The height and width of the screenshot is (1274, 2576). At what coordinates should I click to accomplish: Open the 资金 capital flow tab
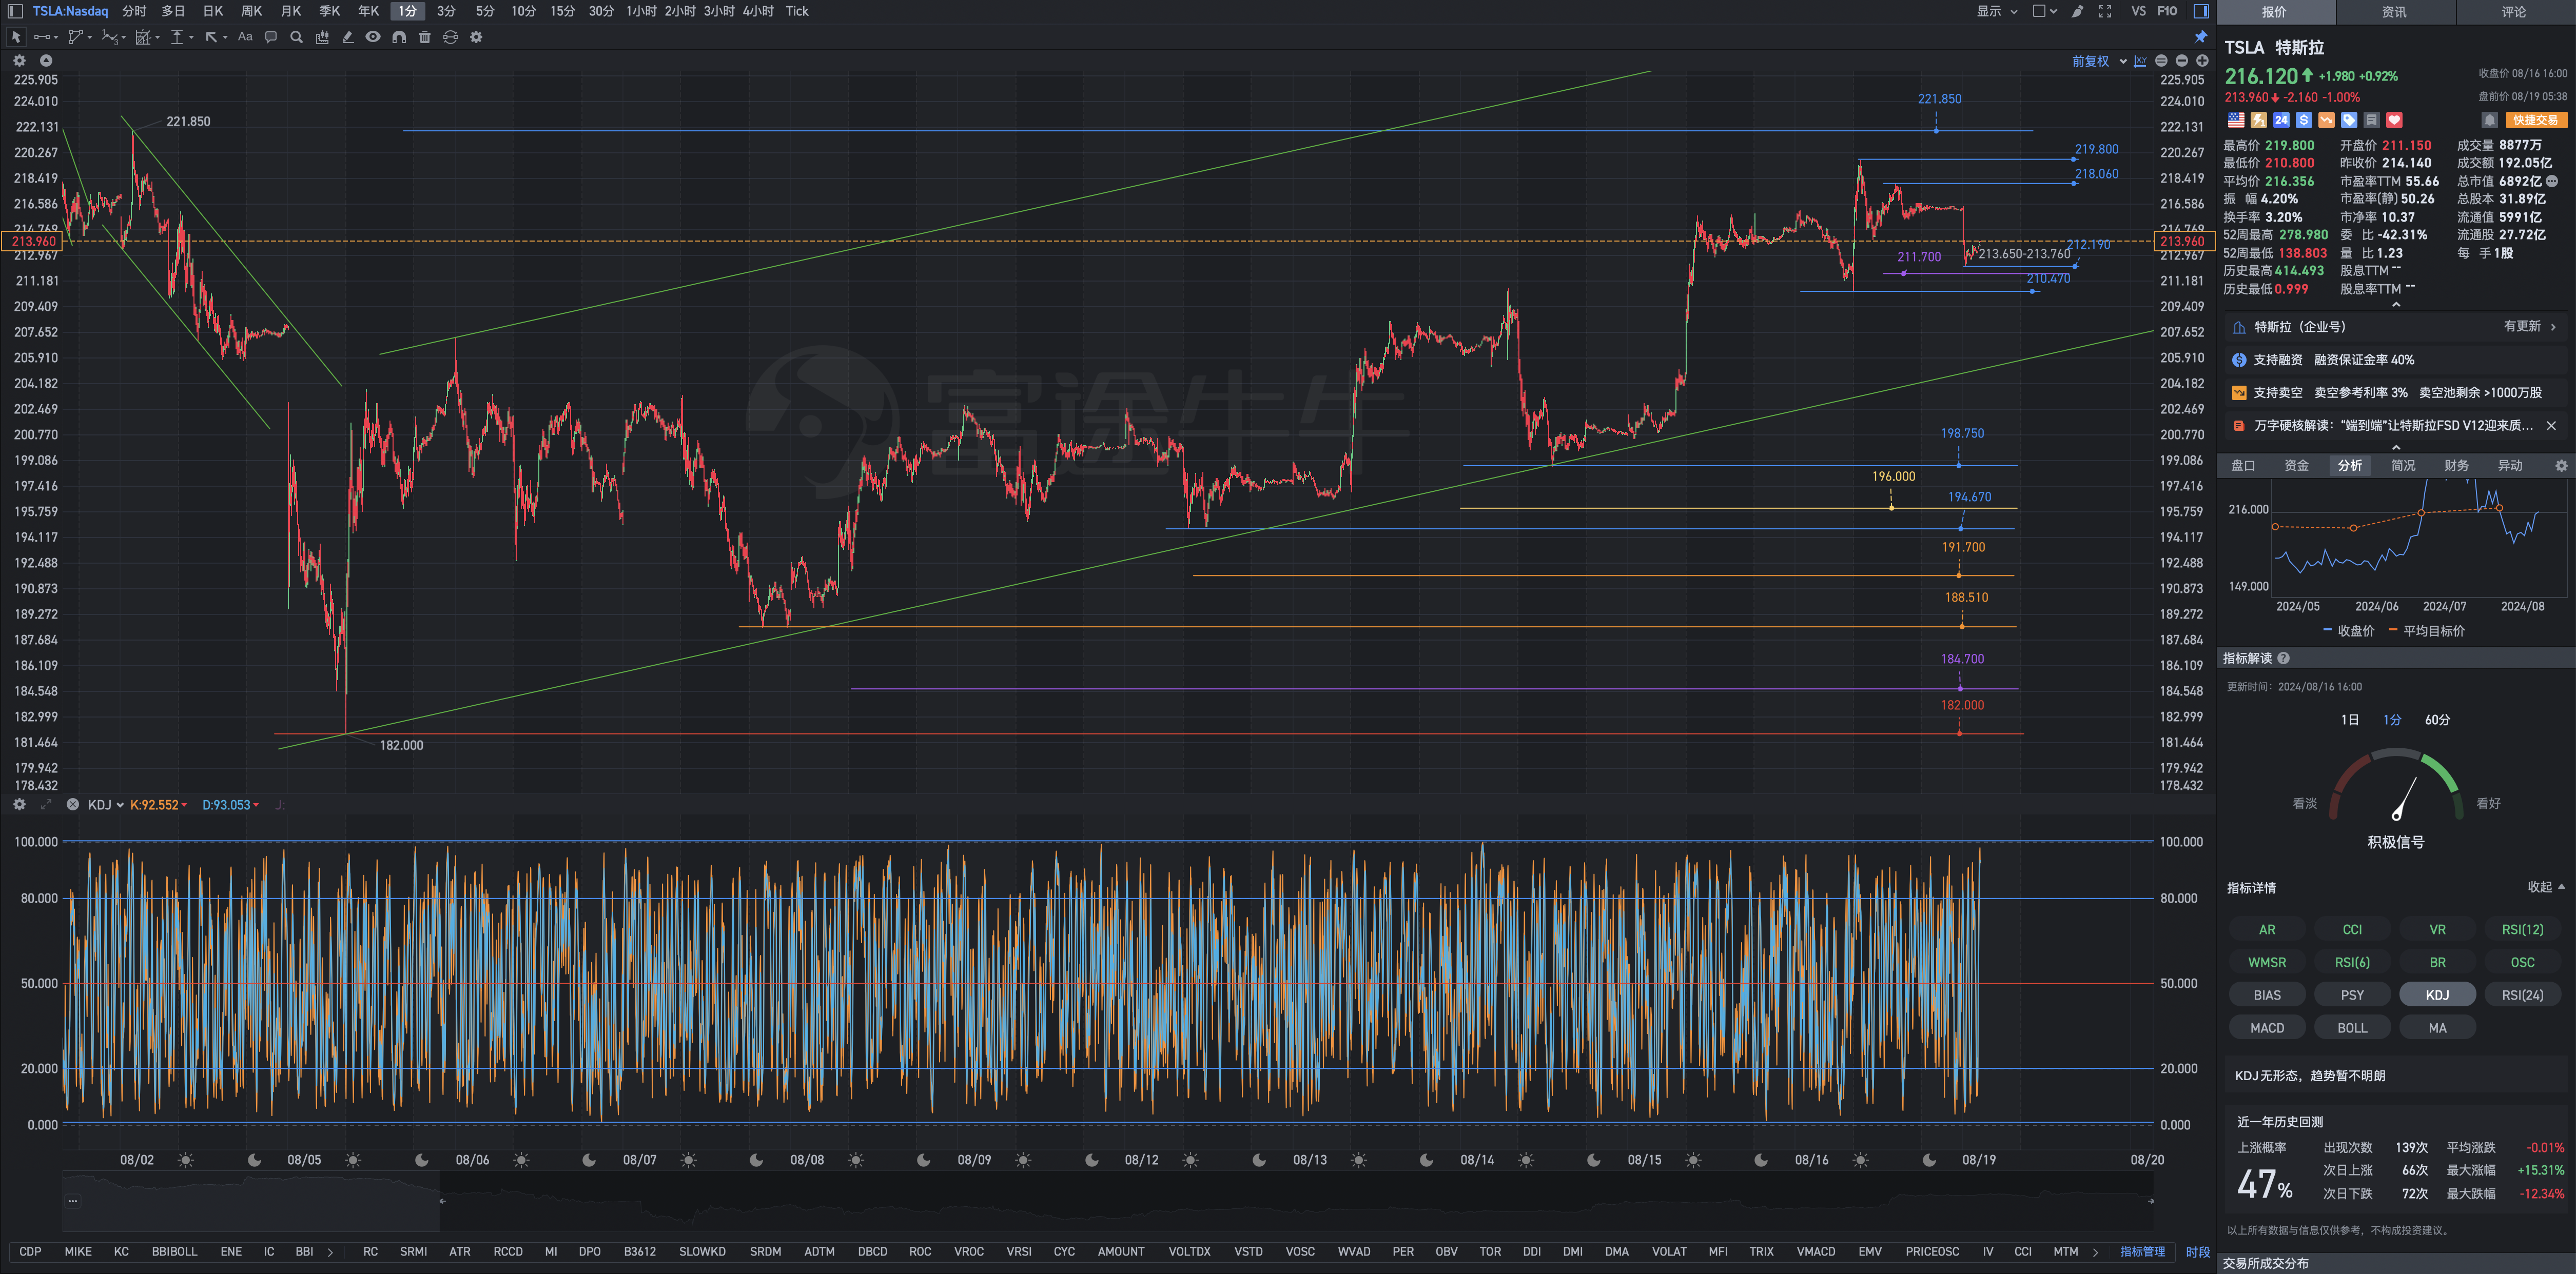coord(2297,466)
